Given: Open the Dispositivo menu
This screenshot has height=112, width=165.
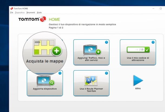Looking at the screenshot, I should pyautogui.click(x=20, y=12).
